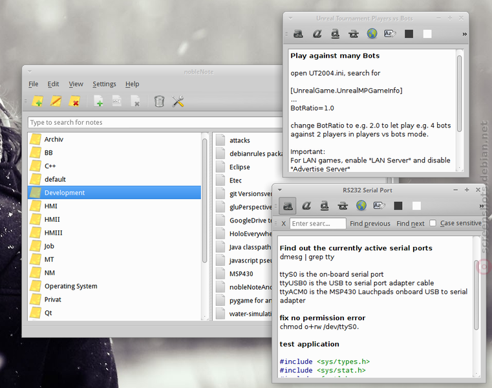Toggle bold in RS232 Serial Port window
Screen dimensions: 492x388
pyautogui.click(x=288, y=206)
